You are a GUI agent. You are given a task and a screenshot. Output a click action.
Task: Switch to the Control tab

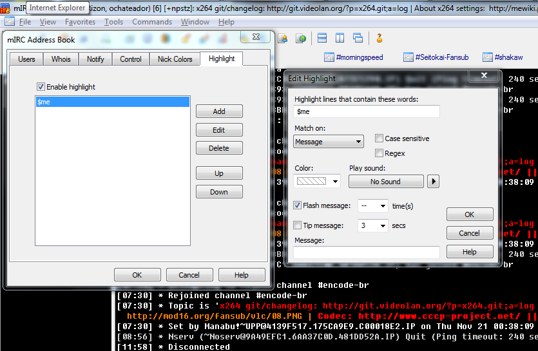(130, 59)
